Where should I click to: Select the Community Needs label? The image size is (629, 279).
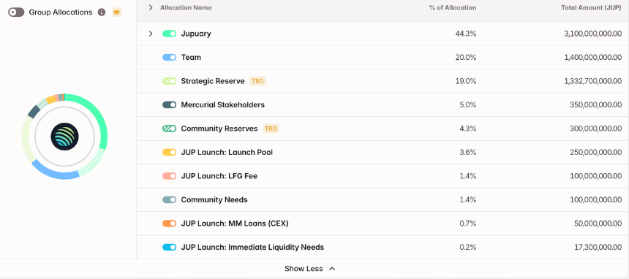pyautogui.click(x=214, y=199)
